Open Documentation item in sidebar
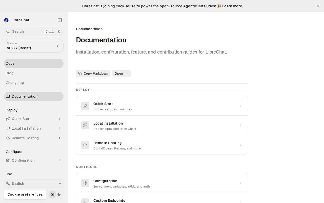This screenshot has width=324, height=203. coord(34,96)
